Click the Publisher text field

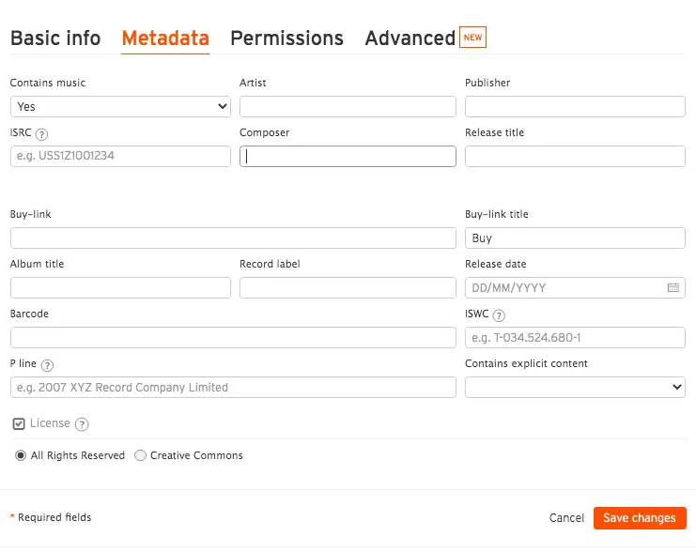[x=575, y=106]
